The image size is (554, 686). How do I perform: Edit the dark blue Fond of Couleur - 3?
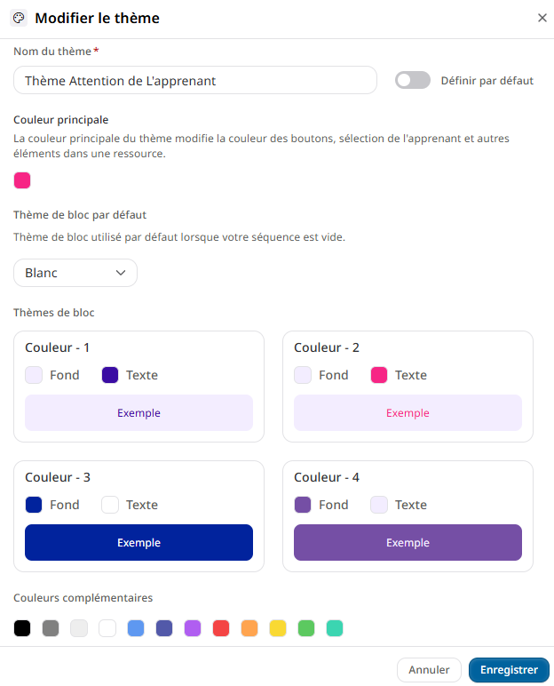pyautogui.click(x=34, y=505)
